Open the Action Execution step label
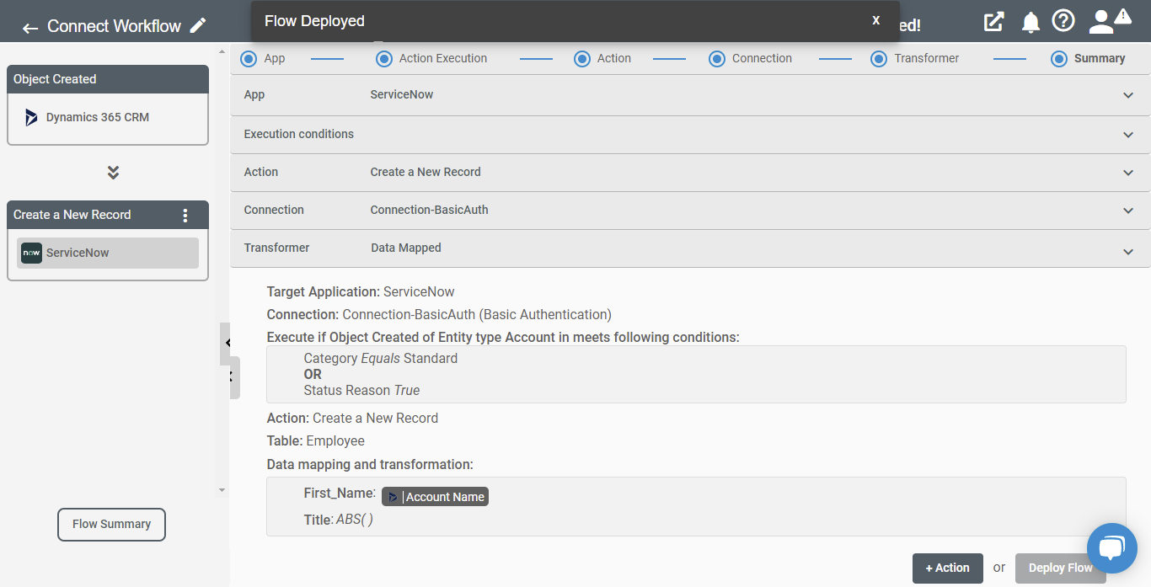 click(x=443, y=58)
